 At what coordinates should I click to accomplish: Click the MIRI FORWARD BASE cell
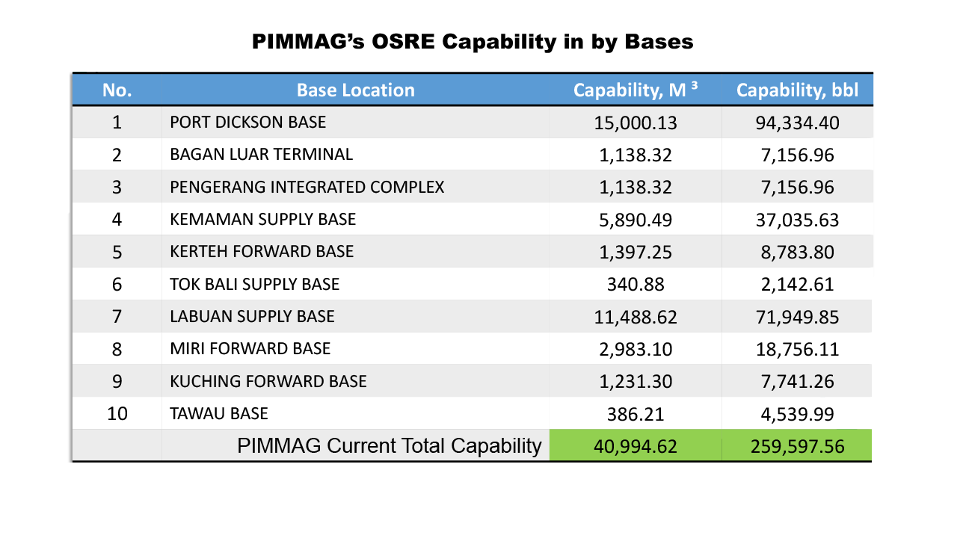[250, 349]
